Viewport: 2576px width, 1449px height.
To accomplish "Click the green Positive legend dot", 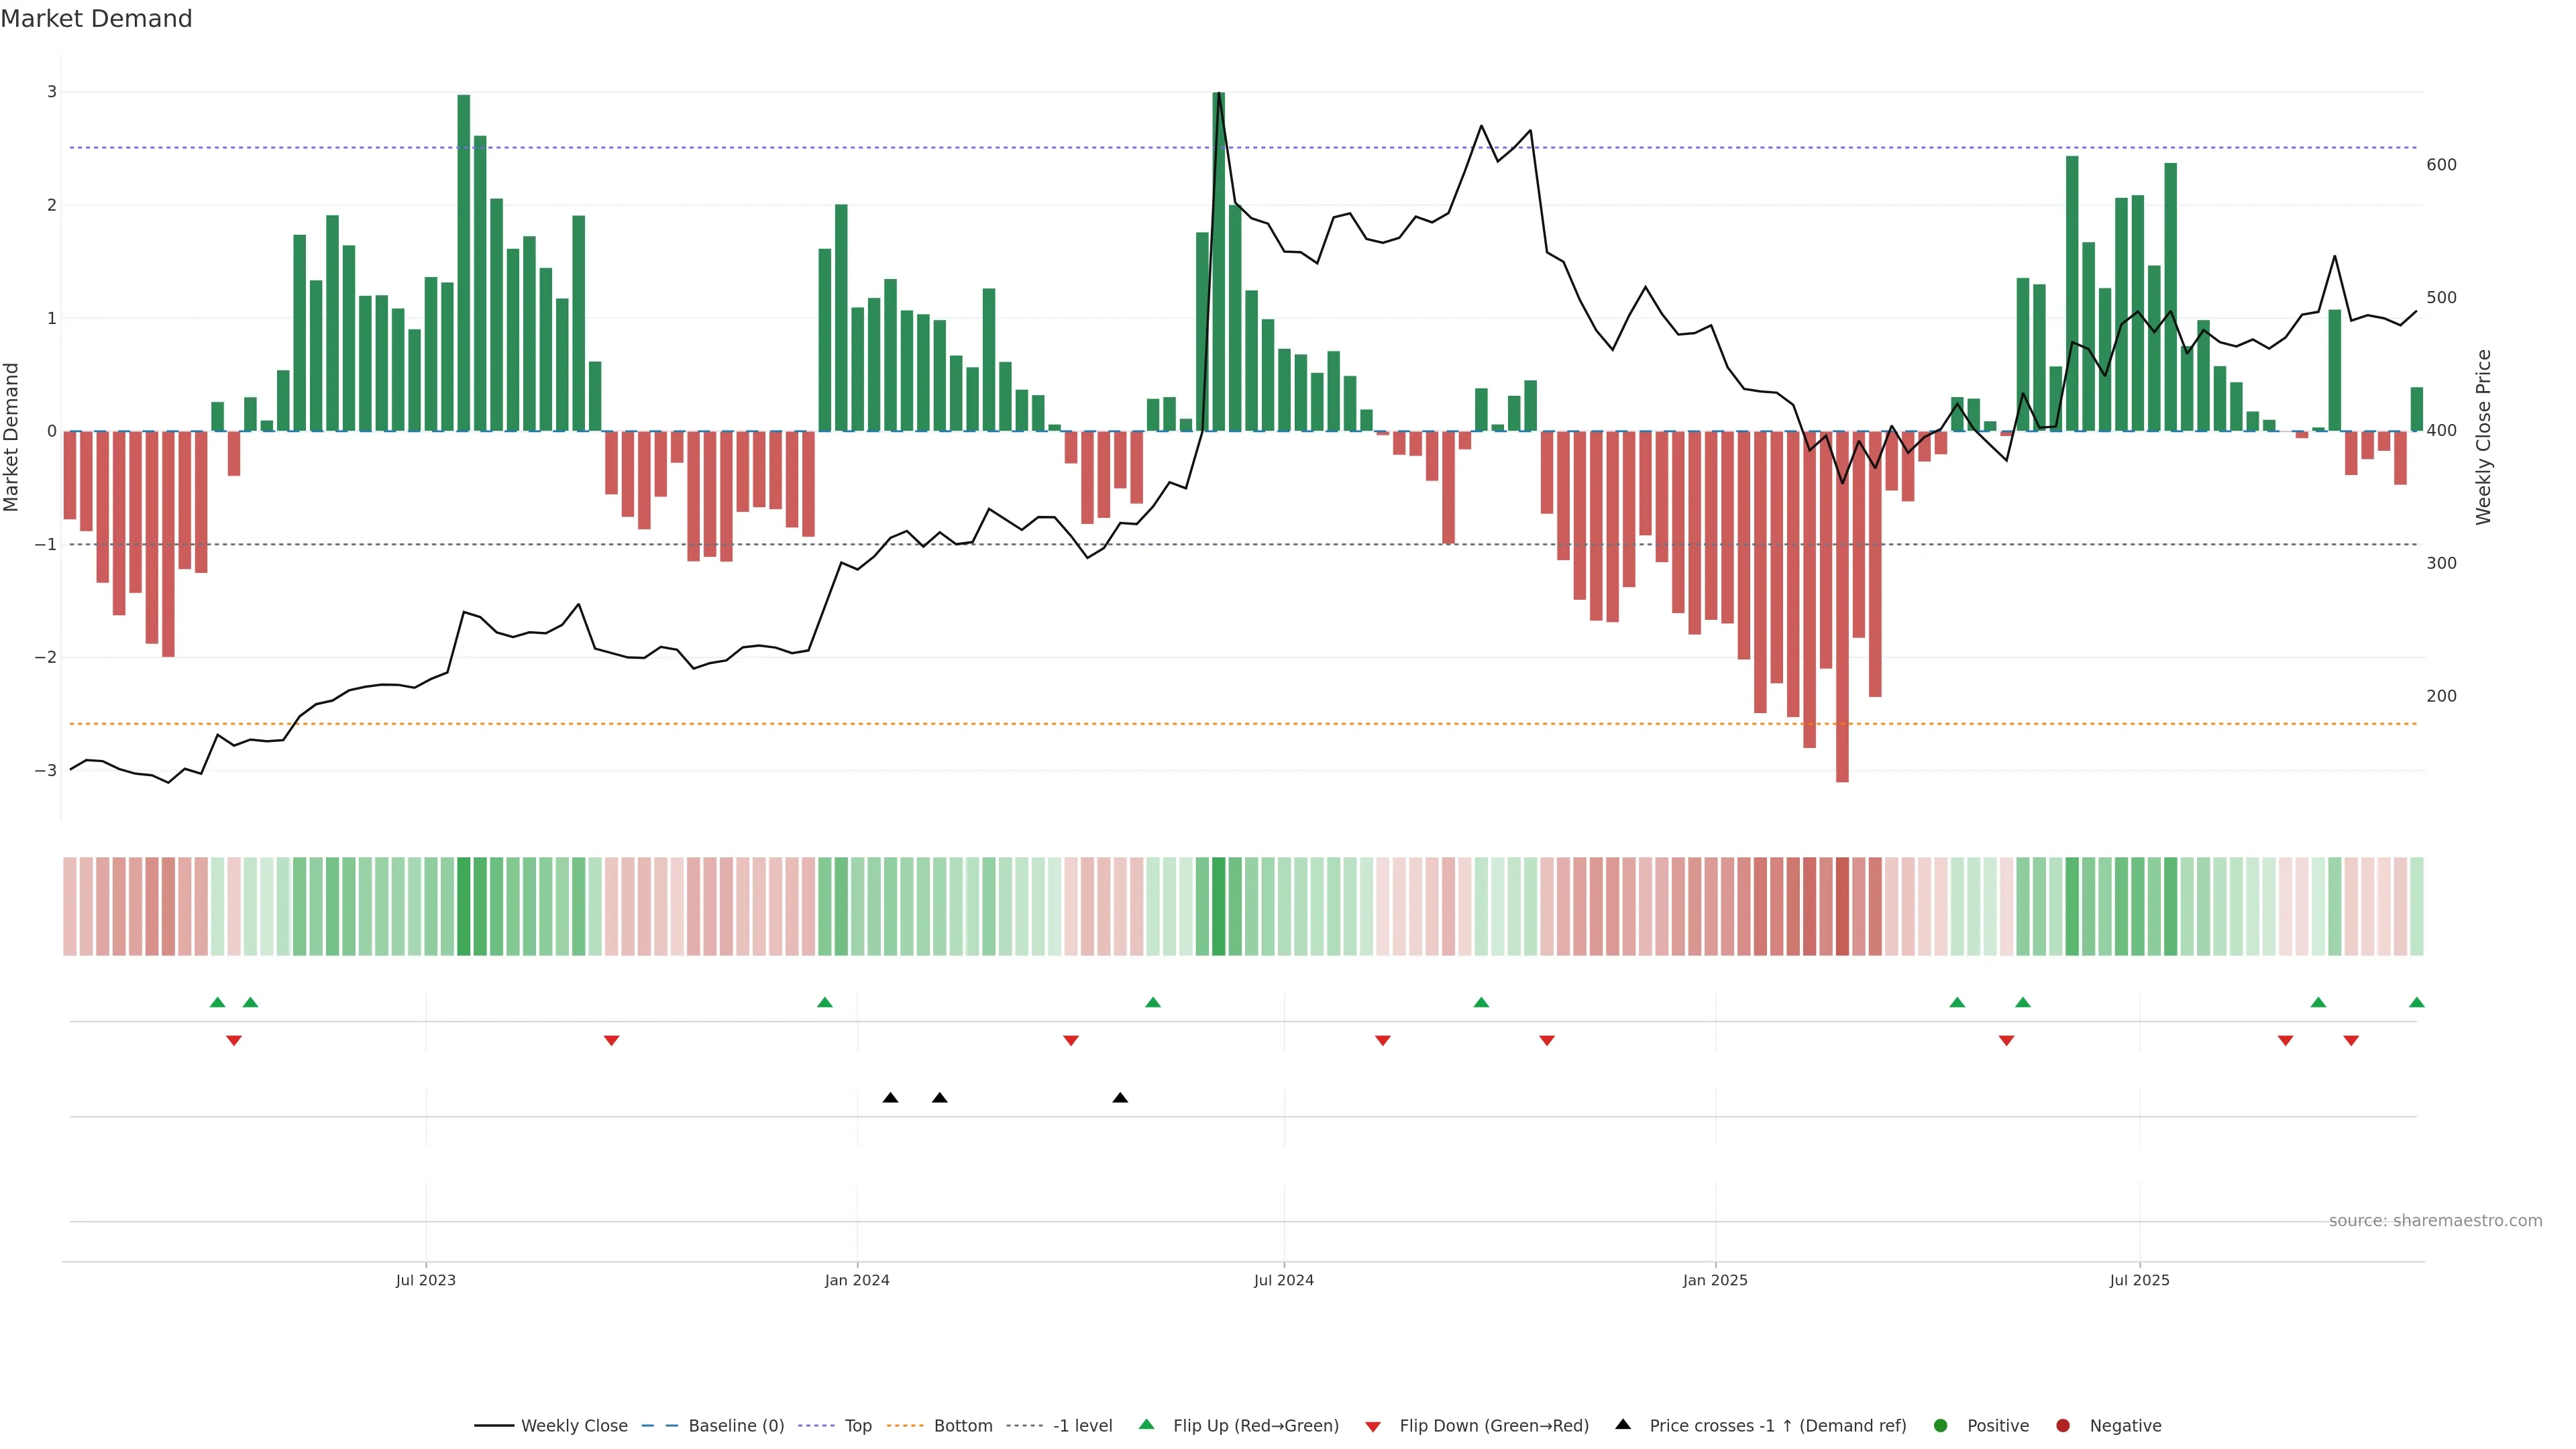I will [x=1941, y=1425].
